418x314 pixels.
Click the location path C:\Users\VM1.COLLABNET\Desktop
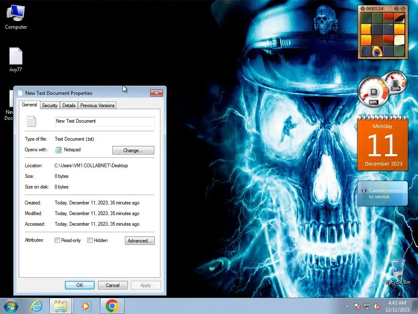[91, 166]
